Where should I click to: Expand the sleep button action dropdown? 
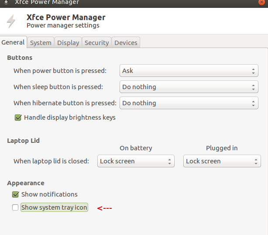coord(189,87)
